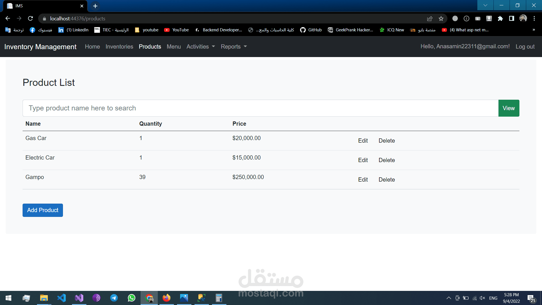Go to the Inventories nav item
Image resolution: width=542 pixels, height=305 pixels.
tap(119, 47)
